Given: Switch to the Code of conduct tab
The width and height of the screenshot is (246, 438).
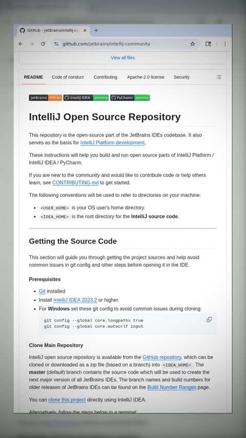Looking at the screenshot, I should (x=68, y=77).
